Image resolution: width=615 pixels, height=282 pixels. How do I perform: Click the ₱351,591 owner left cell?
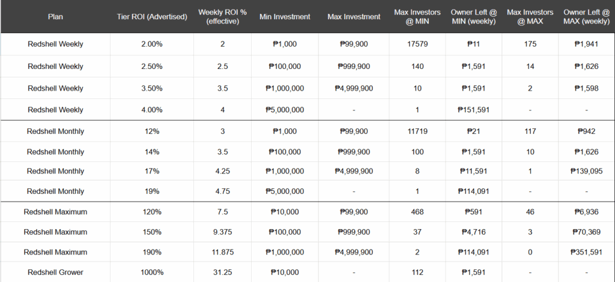pos(587,252)
